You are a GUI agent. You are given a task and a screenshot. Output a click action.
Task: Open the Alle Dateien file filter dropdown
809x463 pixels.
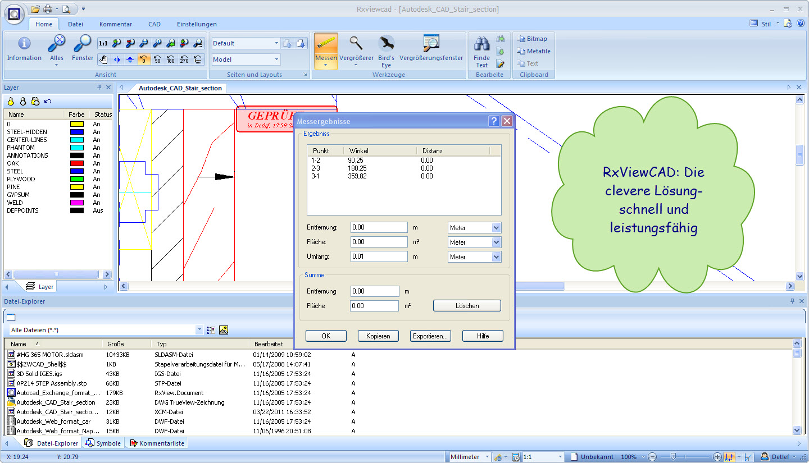(x=199, y=330)
